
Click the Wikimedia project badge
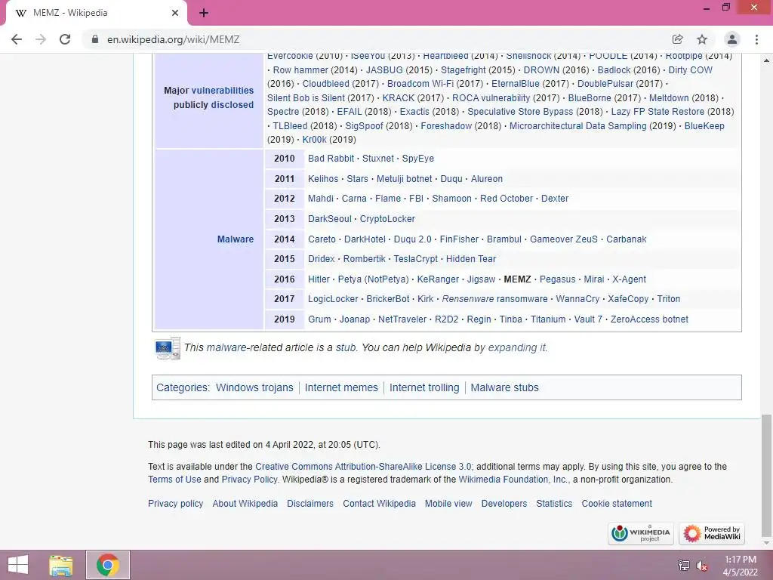(x=640, y=534)
